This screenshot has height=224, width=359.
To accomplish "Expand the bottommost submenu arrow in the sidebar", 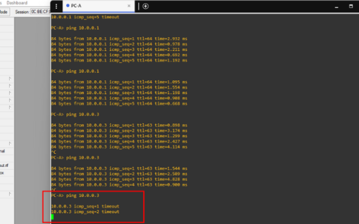I will (10, 194).
